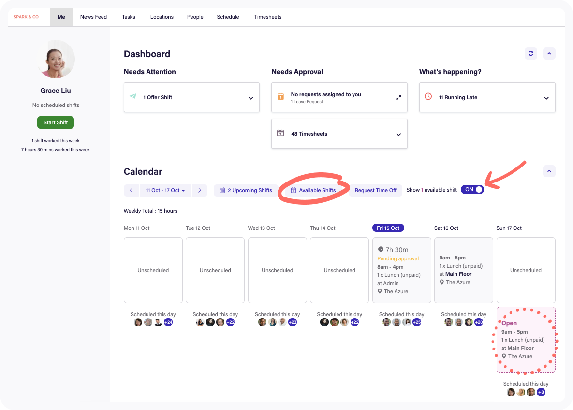
Task: Click the +23 scheduled badge on Wednesday
Action: (293, 322)
